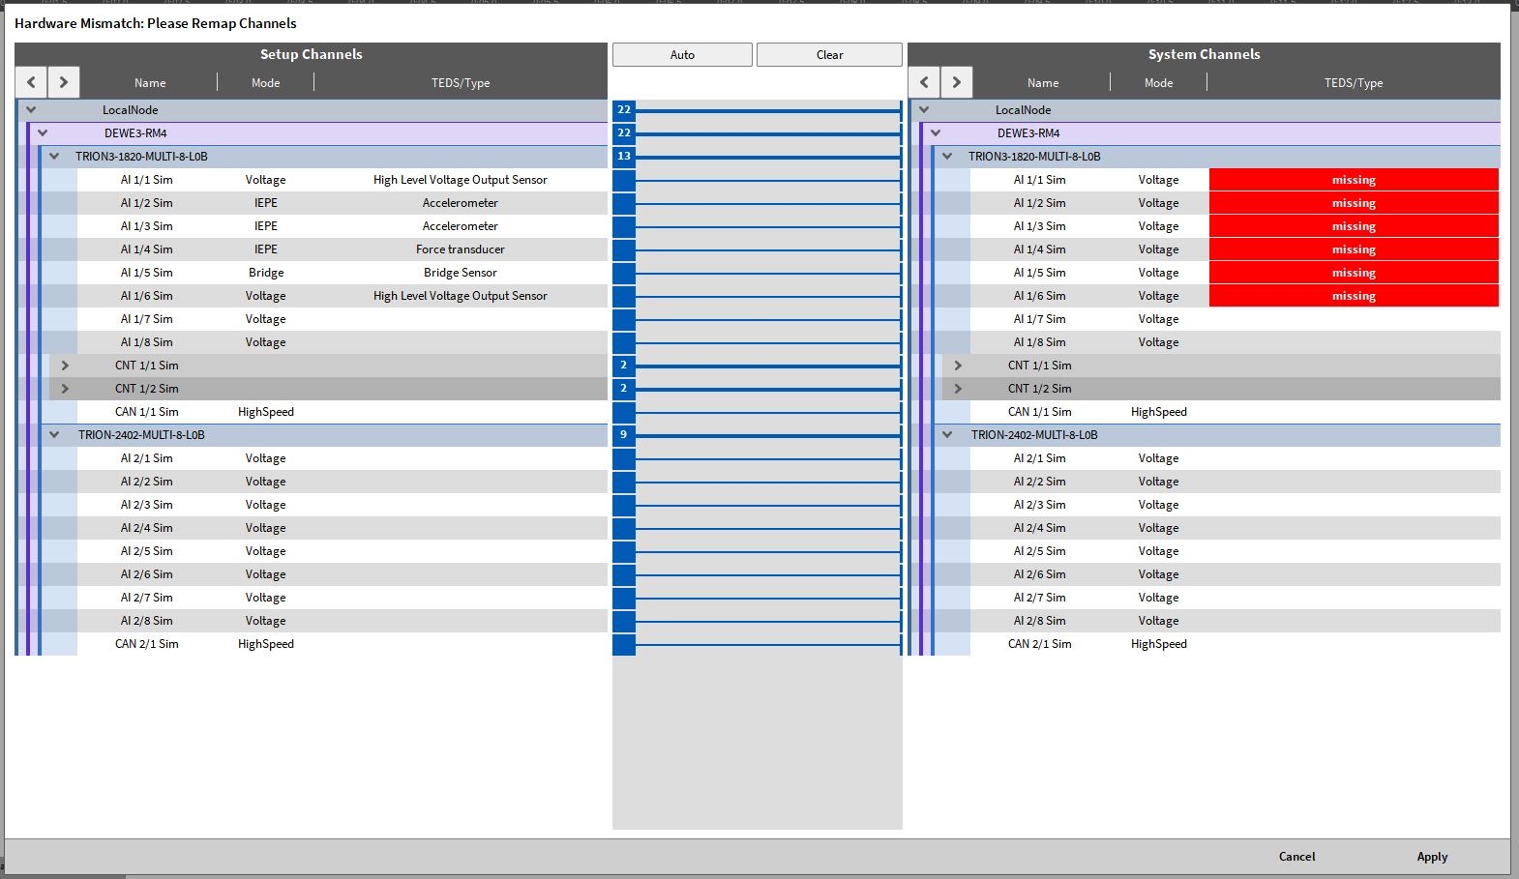This screenshot has width=1519, height=879.
Task: Click right arrow in System Channels header
Action: (957, 82)
